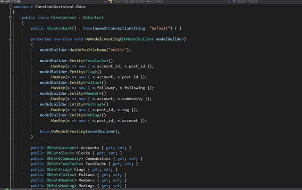Open the HiveContext() member dropdown

[x=267, y=1]
